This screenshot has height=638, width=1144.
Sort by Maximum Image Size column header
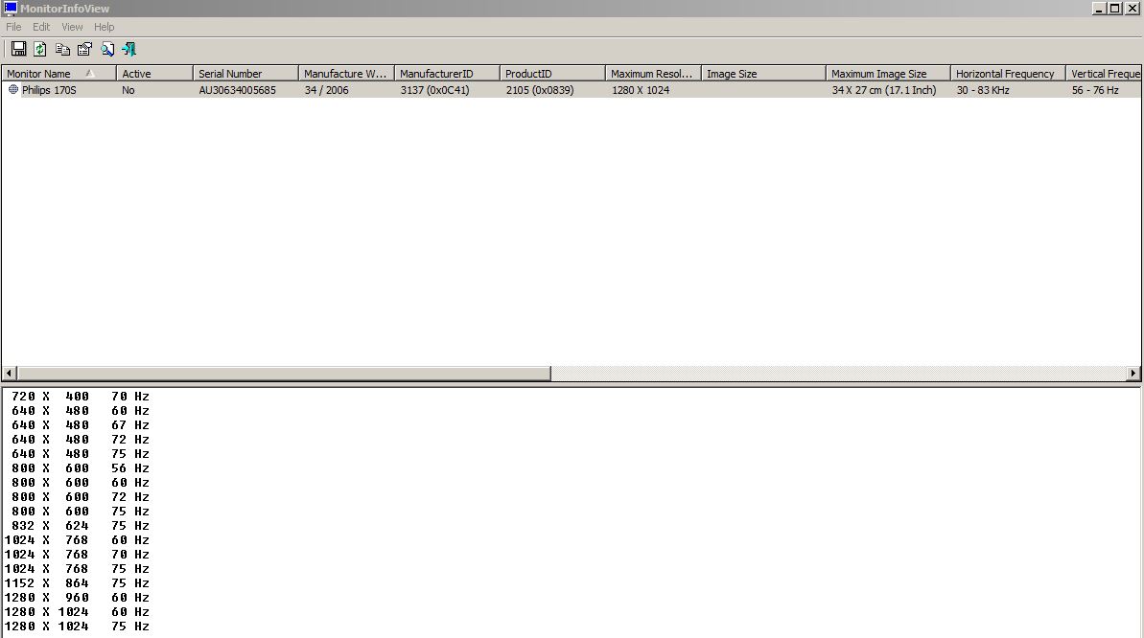point(889,74)
